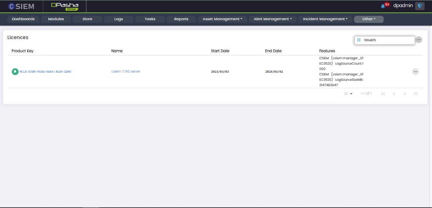The width and height of the screenshot is (432, 208).
Task: Open the Dashboards menu item
Action: point(23,19)
